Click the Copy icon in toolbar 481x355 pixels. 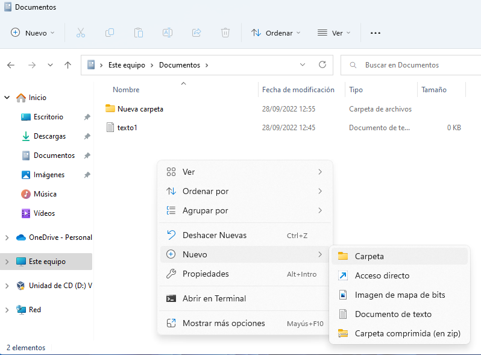[110, 33]
